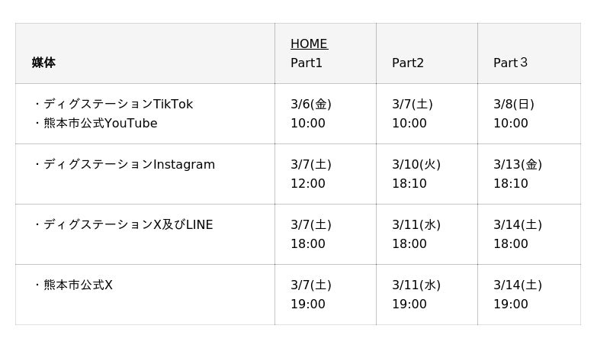Select the 熊本市公式YouTube entry
The height and width of the screenshot is (348, 610).
(100, 124)
